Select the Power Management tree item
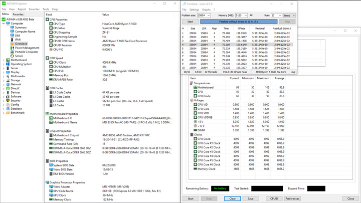Viewport: 361px width, 203px height. tap(27, 48)
